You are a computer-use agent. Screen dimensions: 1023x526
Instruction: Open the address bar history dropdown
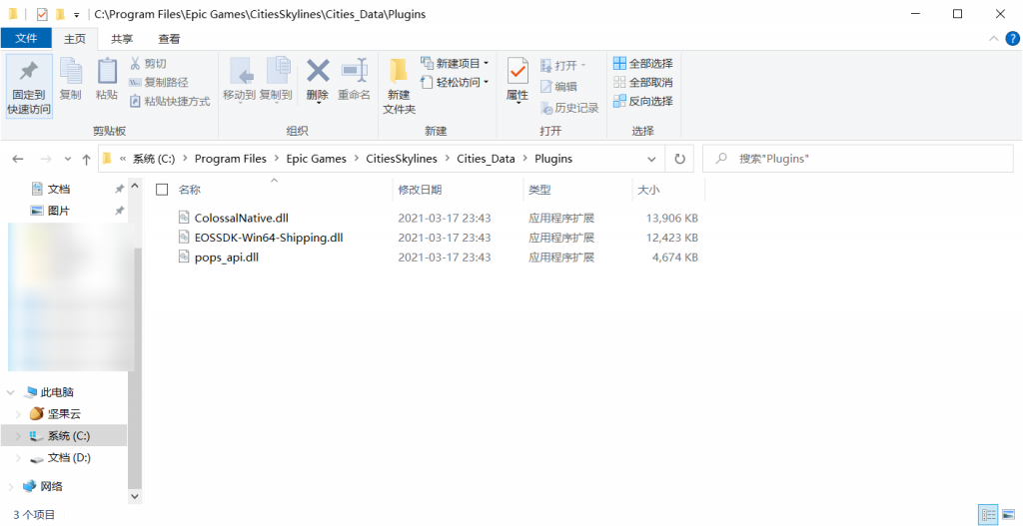[651, 159]
